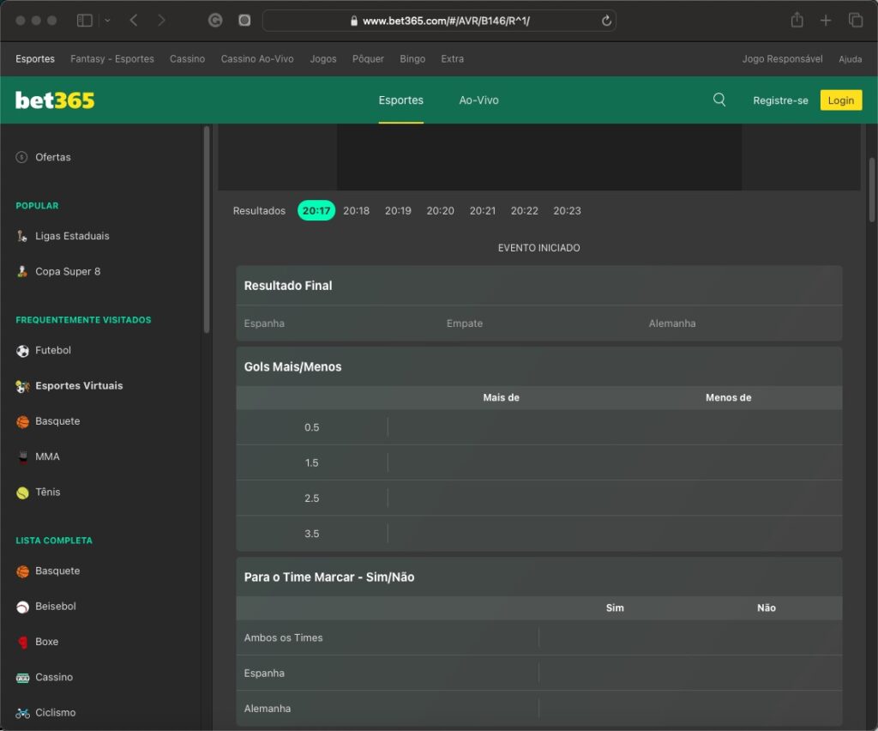Click the Alemanha outcome in Resultado Final
This screenshot has height=731, width=878.
[x=742, y=323]
